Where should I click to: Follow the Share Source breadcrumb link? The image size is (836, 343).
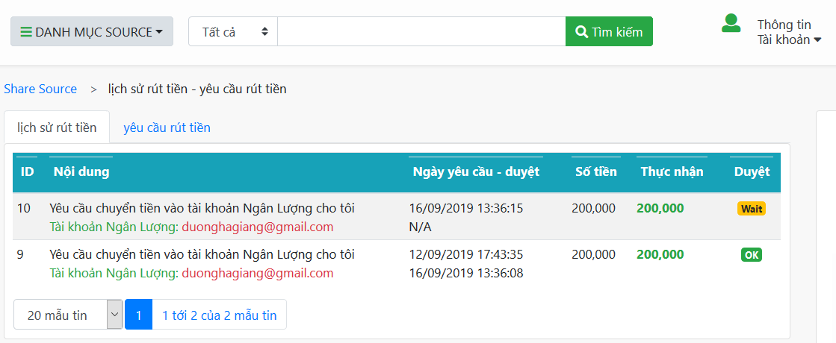(40, 89)
